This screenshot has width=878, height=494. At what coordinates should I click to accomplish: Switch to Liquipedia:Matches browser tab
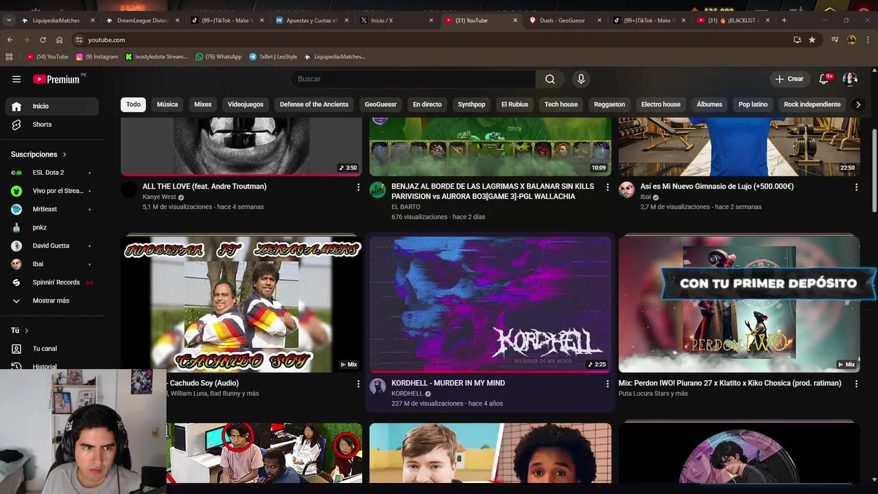point(58,21)
